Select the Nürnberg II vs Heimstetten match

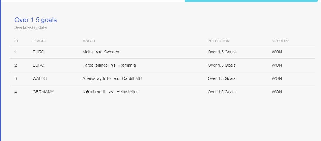(111, 92)
